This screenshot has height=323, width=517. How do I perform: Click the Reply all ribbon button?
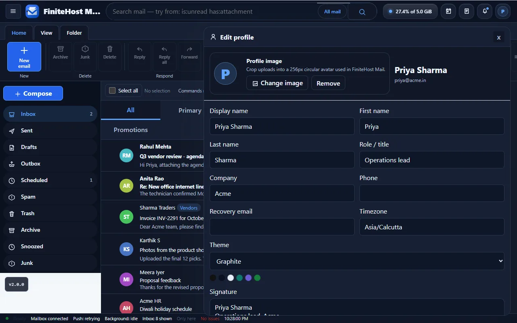click(164, 57)
